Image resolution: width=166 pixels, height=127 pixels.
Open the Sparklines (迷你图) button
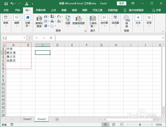click(x=104, y=21)
